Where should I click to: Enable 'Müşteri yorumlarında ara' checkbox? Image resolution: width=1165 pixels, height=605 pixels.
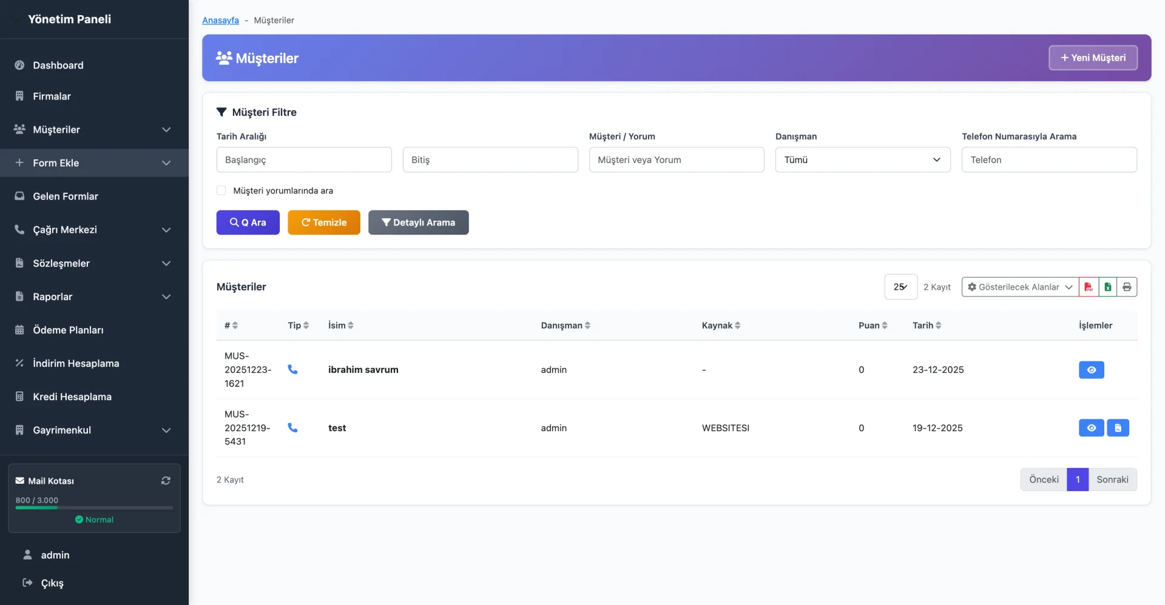pos(221,190)
